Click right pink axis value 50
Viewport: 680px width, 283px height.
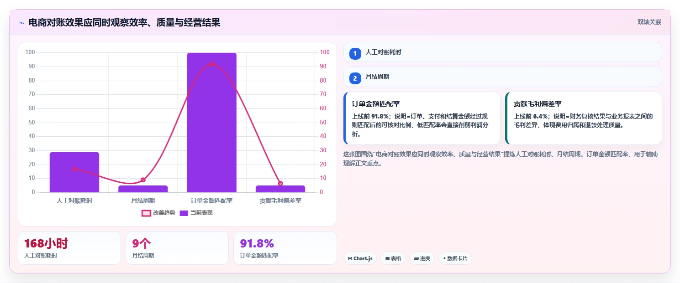point(323,122)
